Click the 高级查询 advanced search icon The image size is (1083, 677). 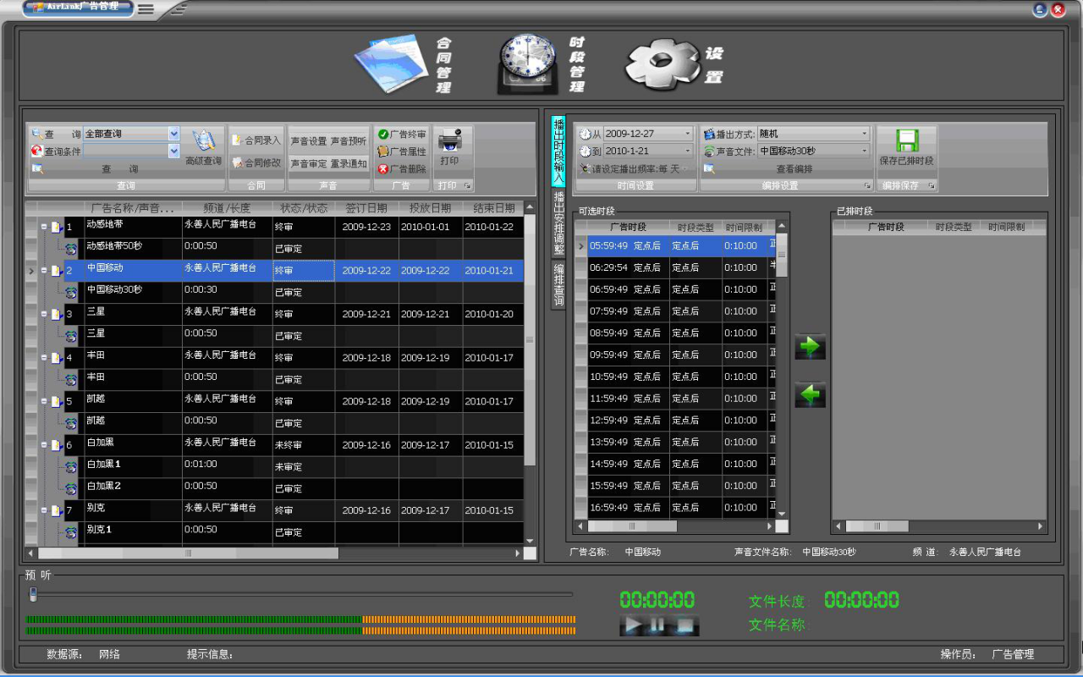tap(203, 141)
